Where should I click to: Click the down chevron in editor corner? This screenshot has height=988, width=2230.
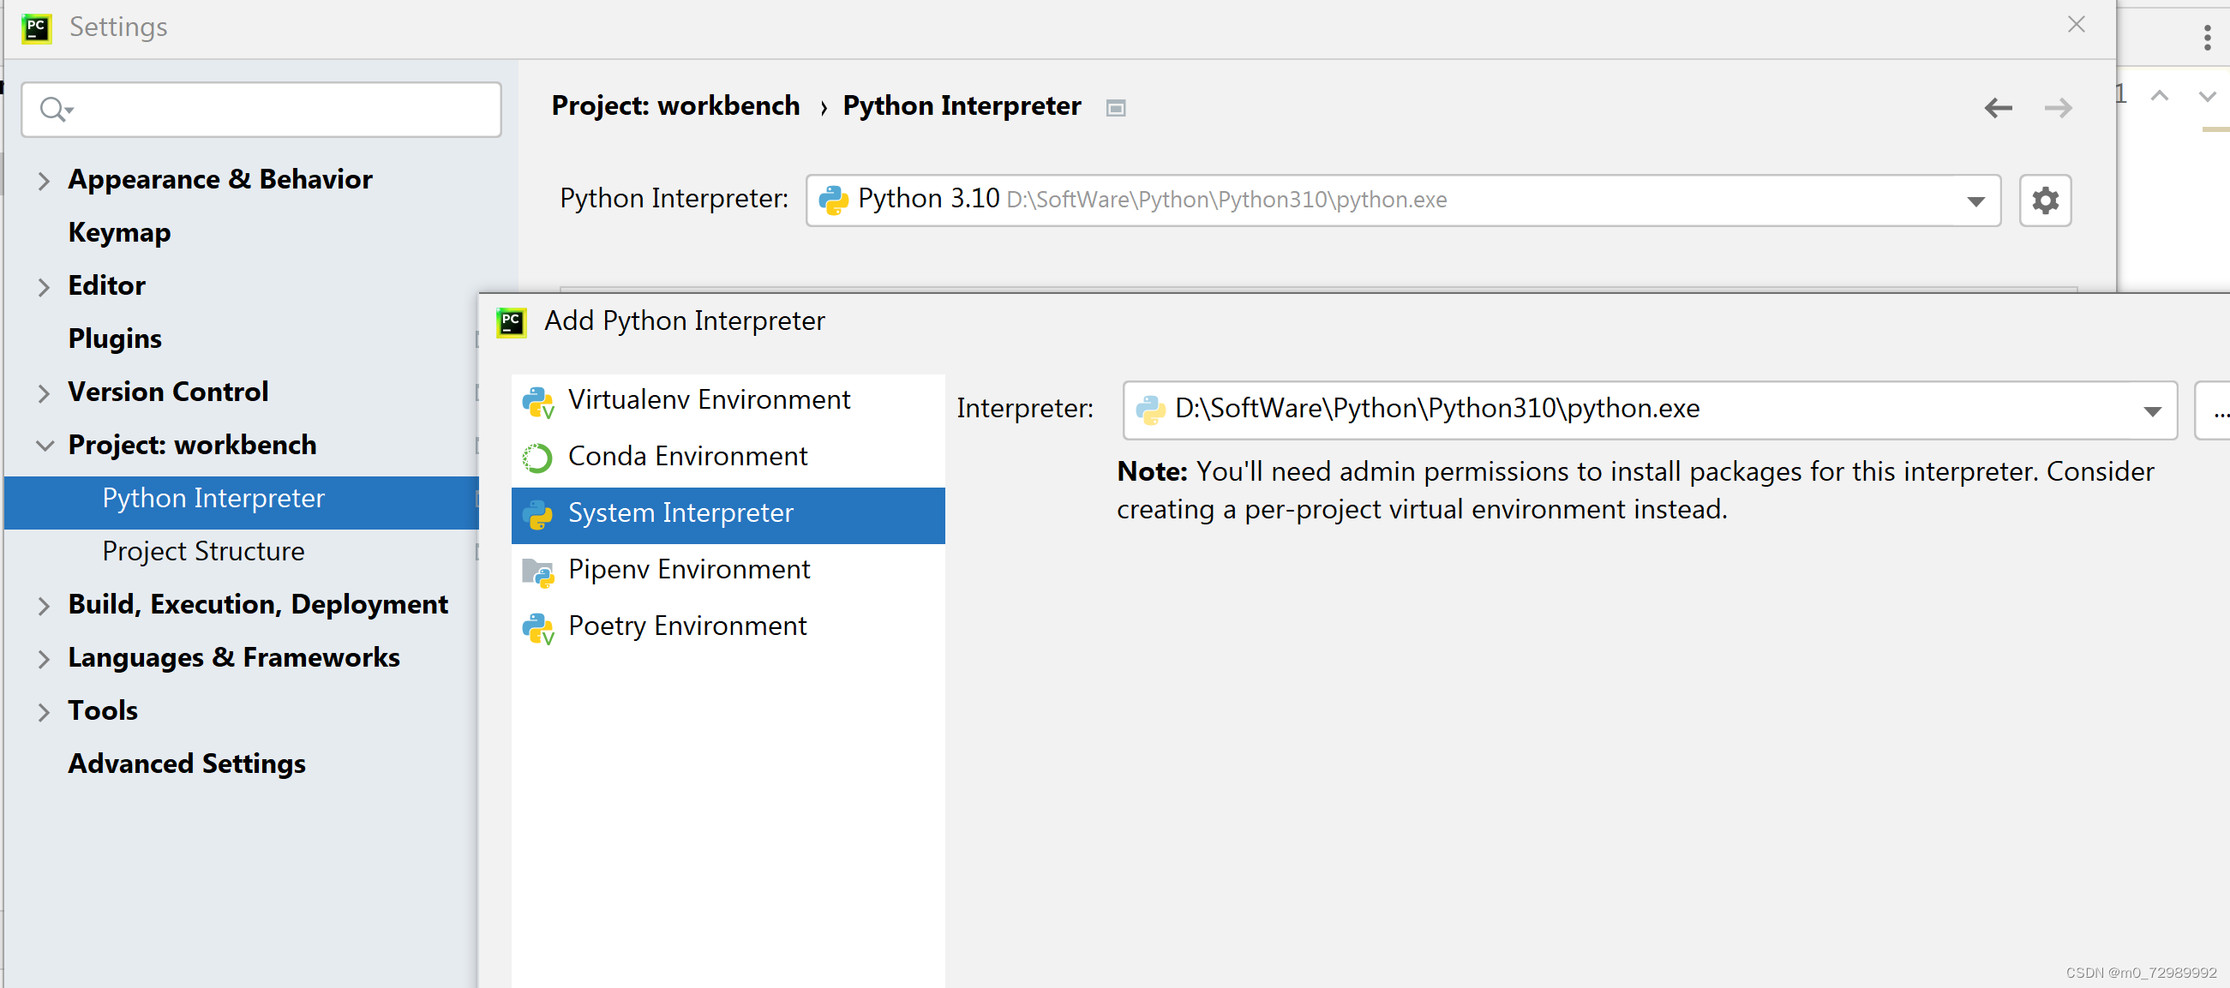click(x=2207, y=95)
